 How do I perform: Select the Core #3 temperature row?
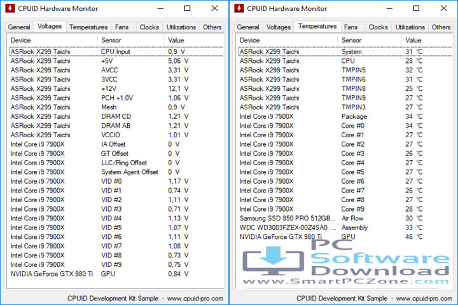(345, 154)
